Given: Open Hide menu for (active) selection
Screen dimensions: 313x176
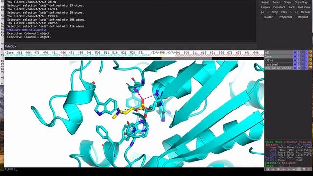Looking at the screenshot, I should [x=303, y=64].
